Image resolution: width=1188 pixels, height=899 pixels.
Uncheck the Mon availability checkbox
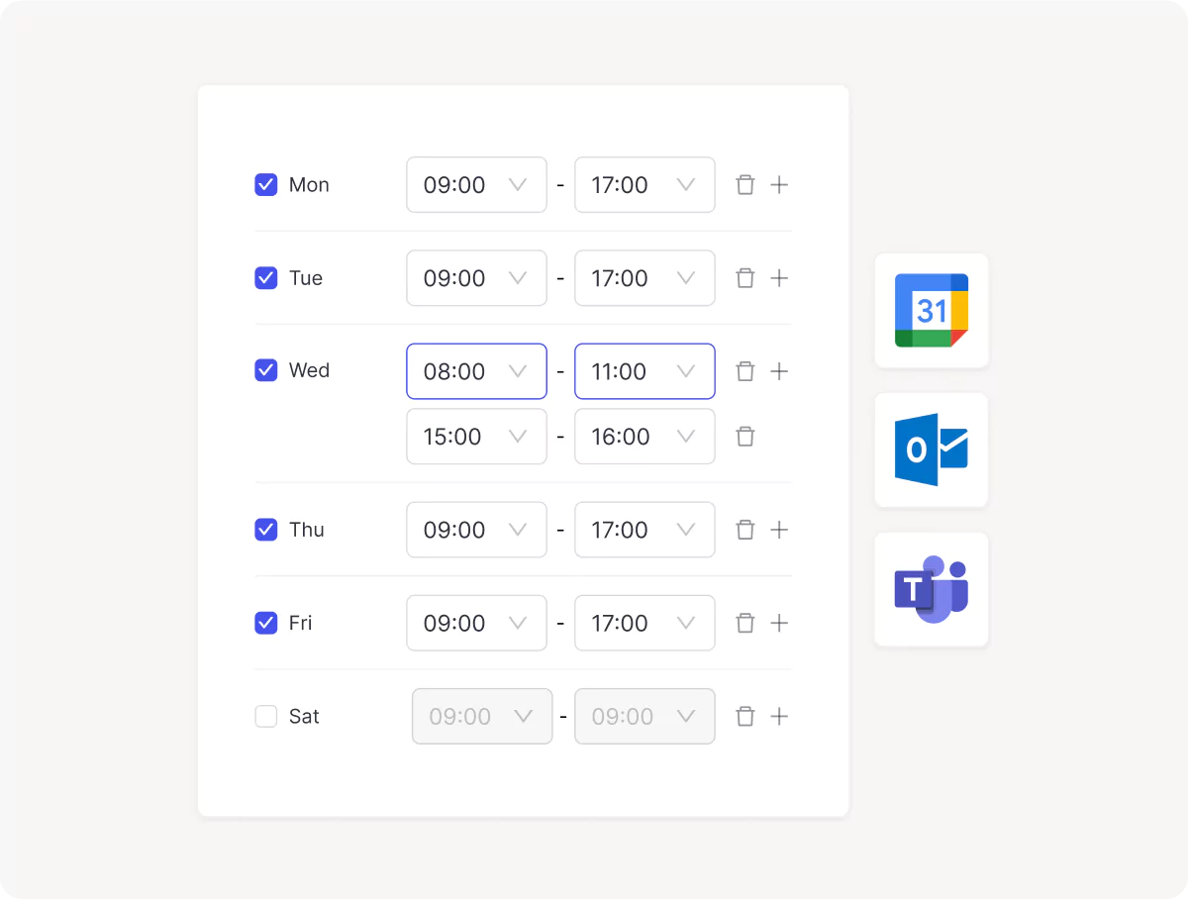[x=266, y=184]
